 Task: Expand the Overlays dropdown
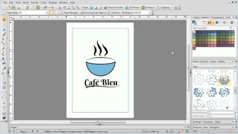pos(155,7)
